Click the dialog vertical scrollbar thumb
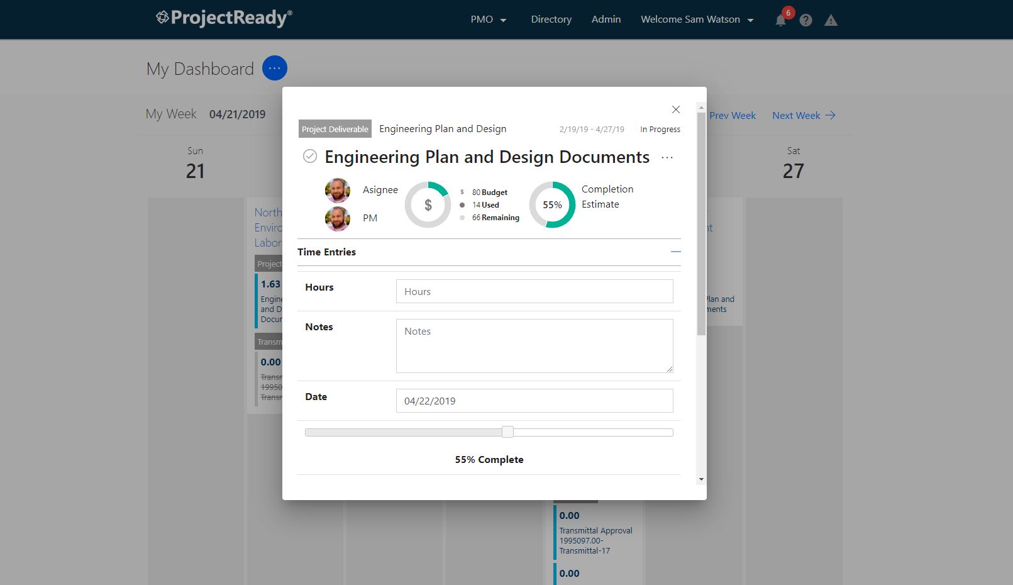The height and width of the screenshot is (585, 1013). coord(701,223)
